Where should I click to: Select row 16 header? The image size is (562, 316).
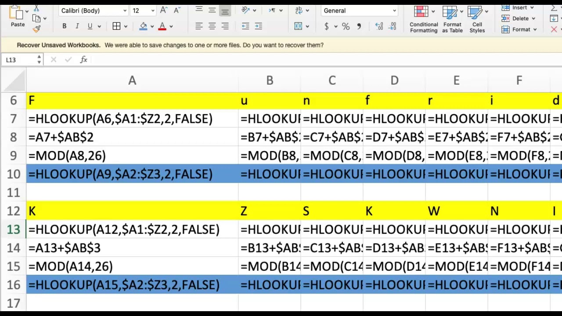(x=13, y=284)
